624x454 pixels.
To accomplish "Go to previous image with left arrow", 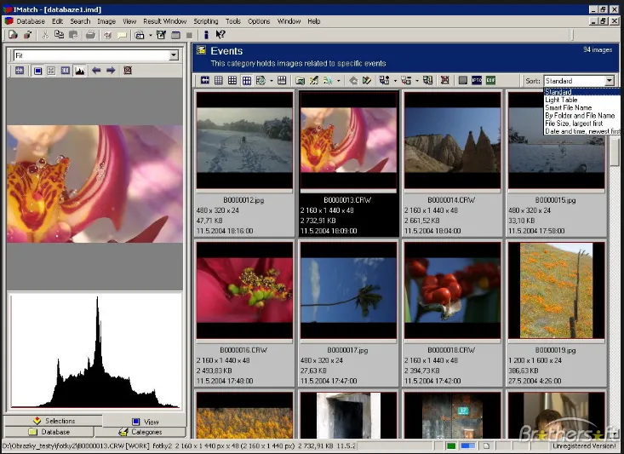I will [x=96, y=71].
